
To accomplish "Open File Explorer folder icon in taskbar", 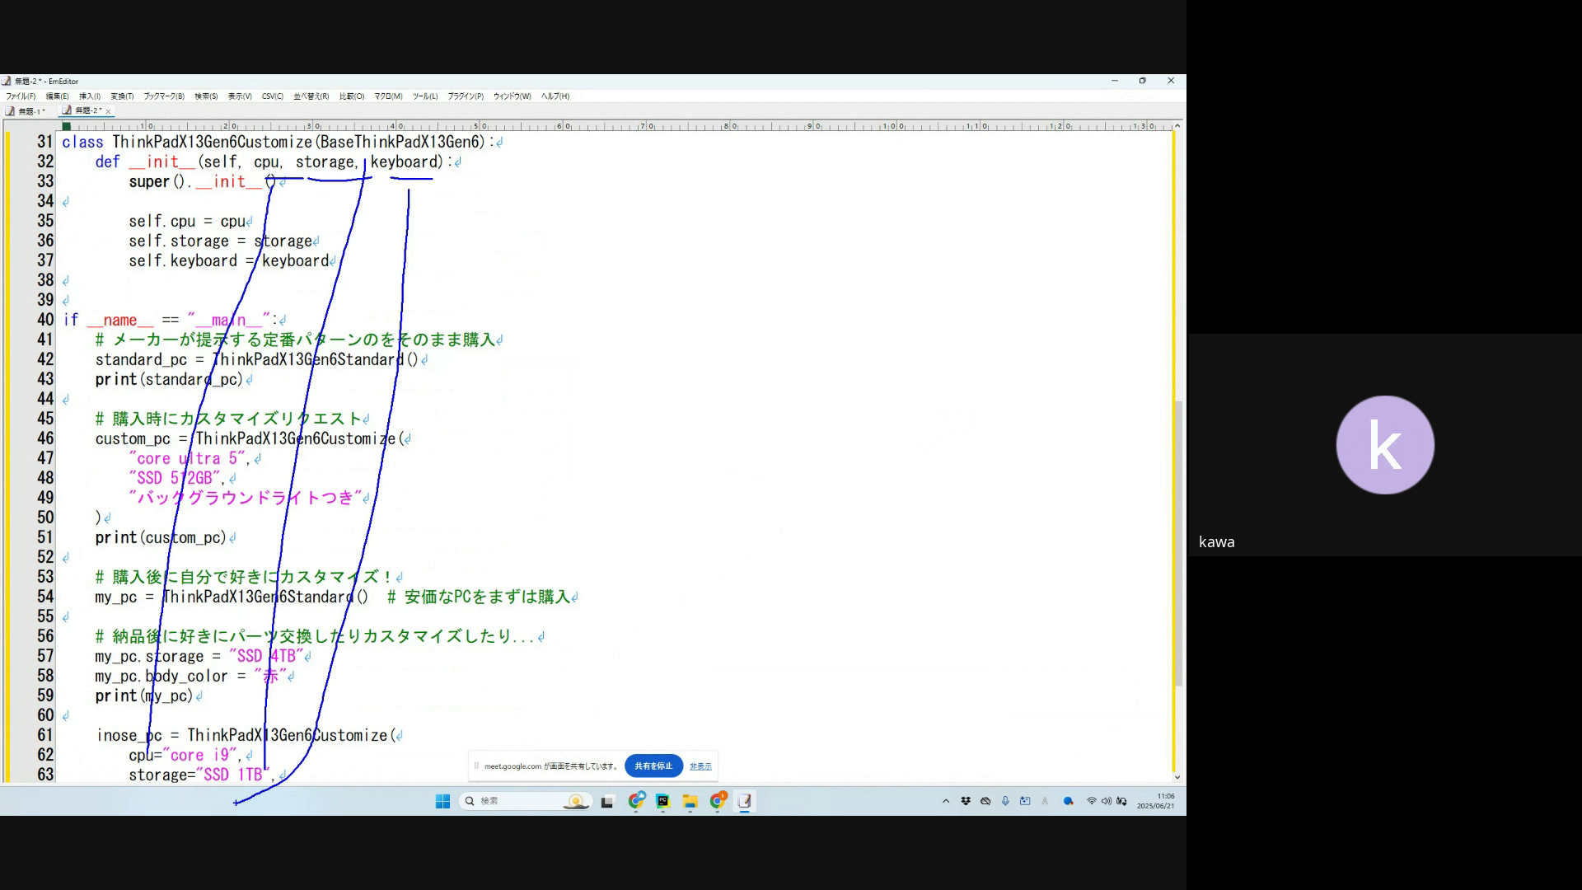I will tap(690, 801).
